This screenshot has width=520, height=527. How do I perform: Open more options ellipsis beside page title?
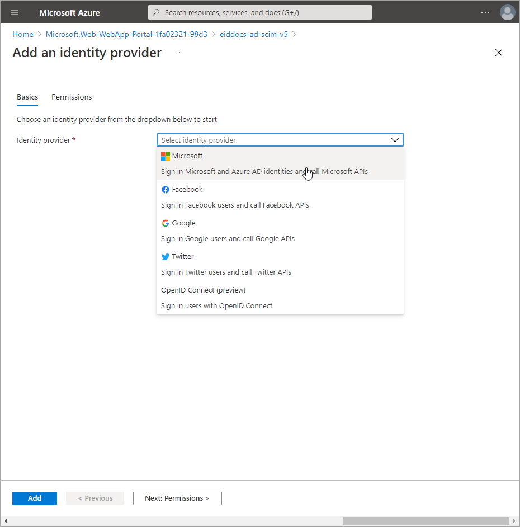click(179, 53)
